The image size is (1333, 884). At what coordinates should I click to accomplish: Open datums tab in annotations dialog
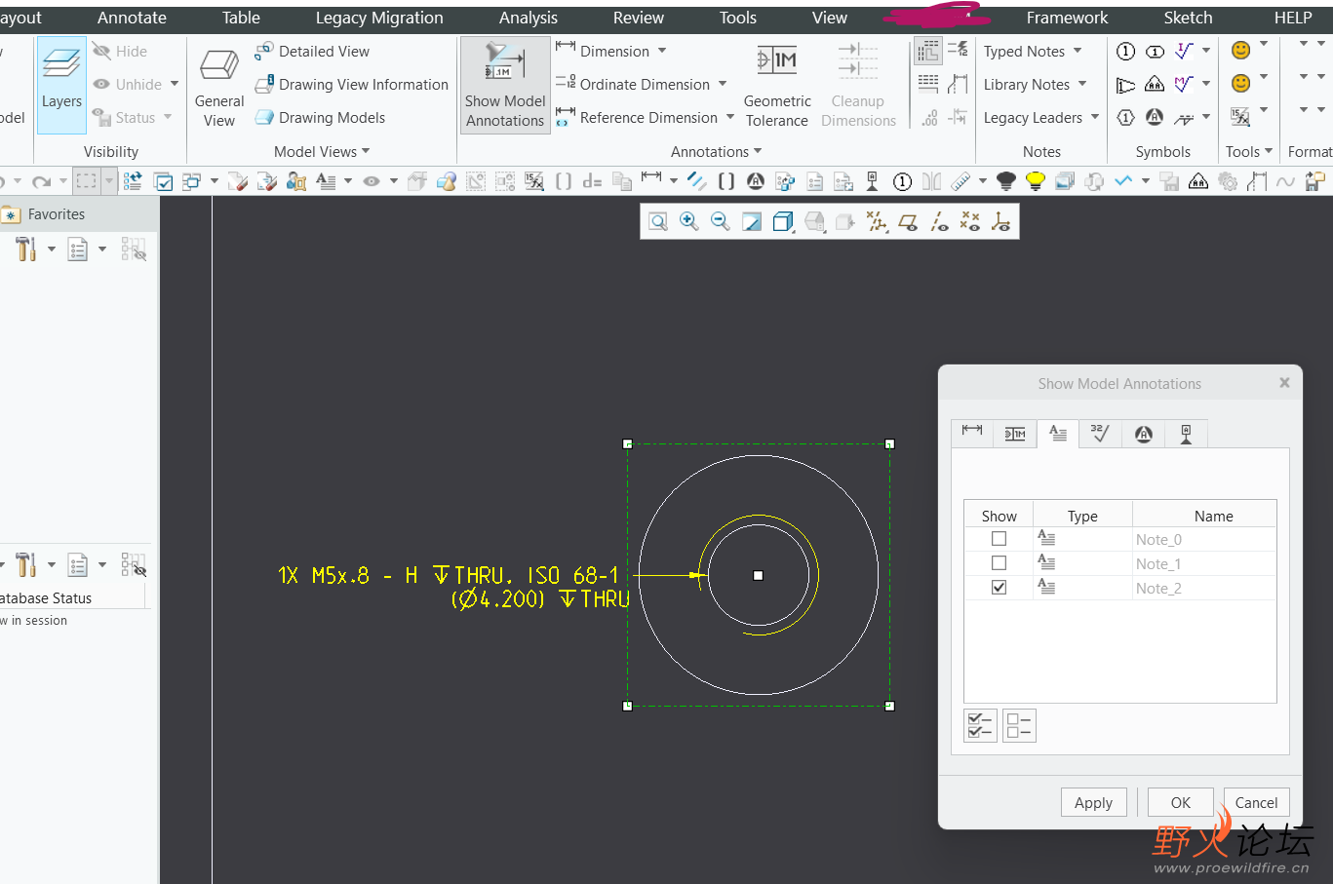1187,434
